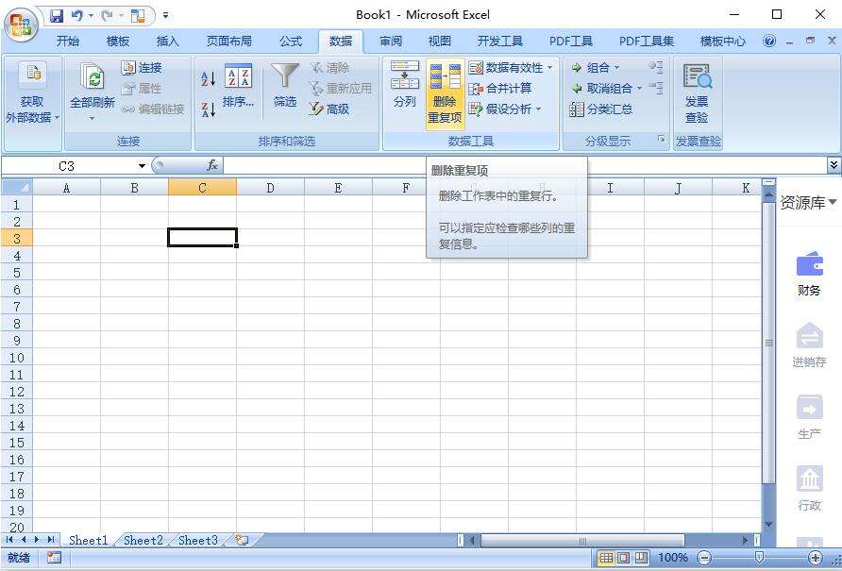
Task: Open Excel help question mark
Action: [x=769, y=41]
